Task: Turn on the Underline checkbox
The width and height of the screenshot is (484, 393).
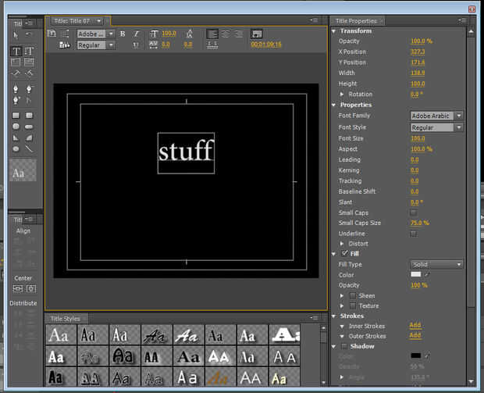Action: tap(414, 234)
